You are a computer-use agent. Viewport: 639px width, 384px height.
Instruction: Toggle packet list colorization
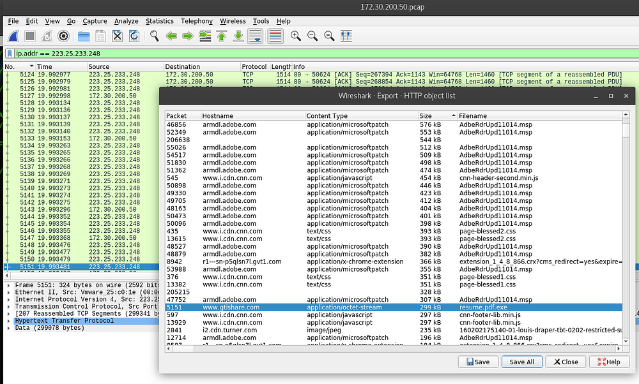[x=275, y=36]
